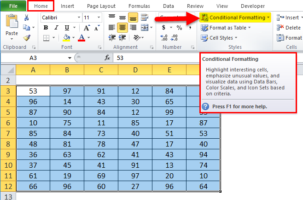
Task: Switch to the Data tab
Action: [169, 6]
